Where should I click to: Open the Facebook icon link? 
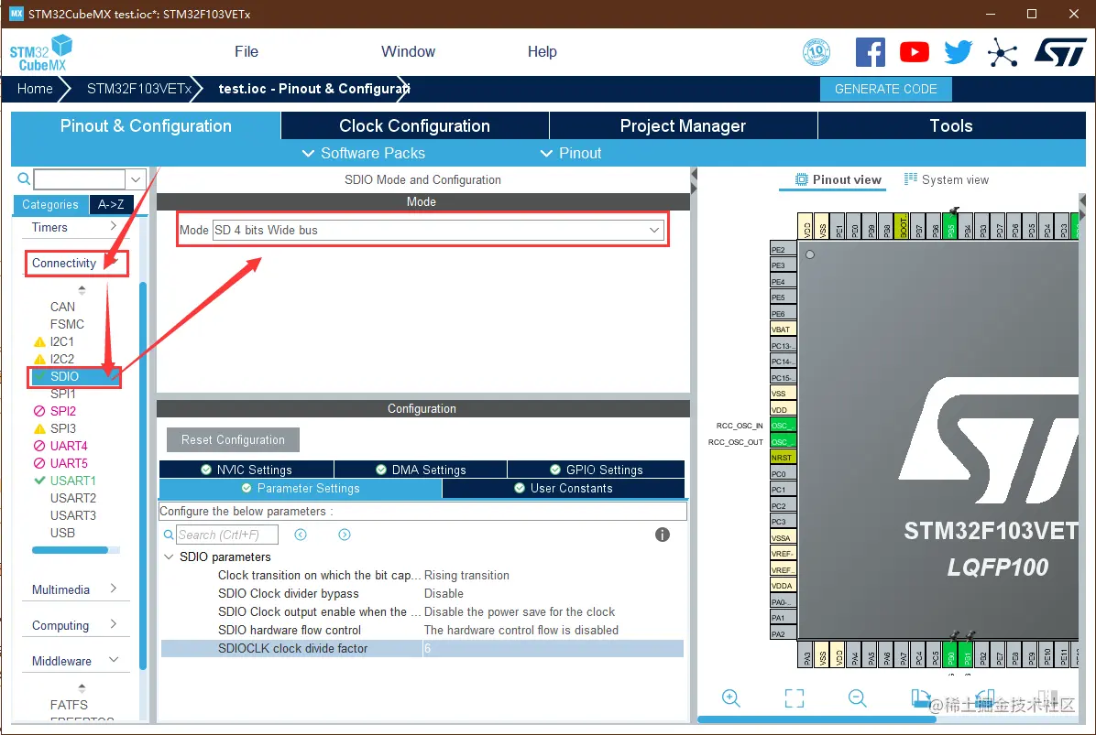[x=871, y=52]
